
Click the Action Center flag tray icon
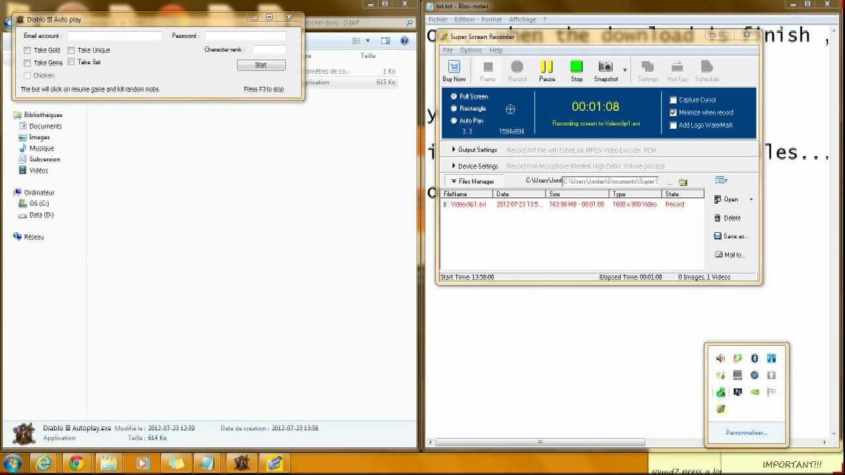coord(771,392)
